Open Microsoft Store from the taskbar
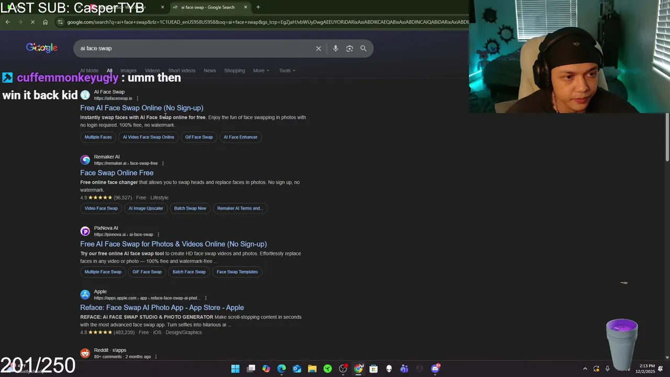Screen dimensions: 670x377 (374, 369)
